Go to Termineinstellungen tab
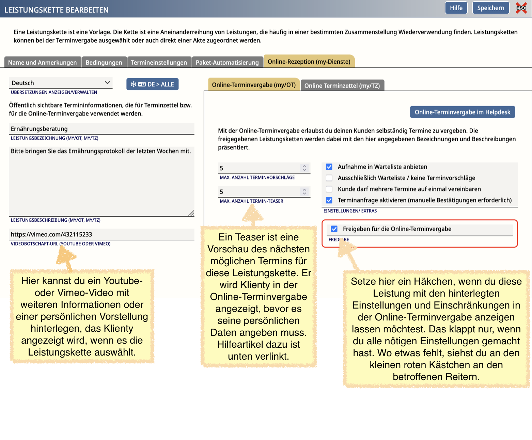 click(159, 63)
